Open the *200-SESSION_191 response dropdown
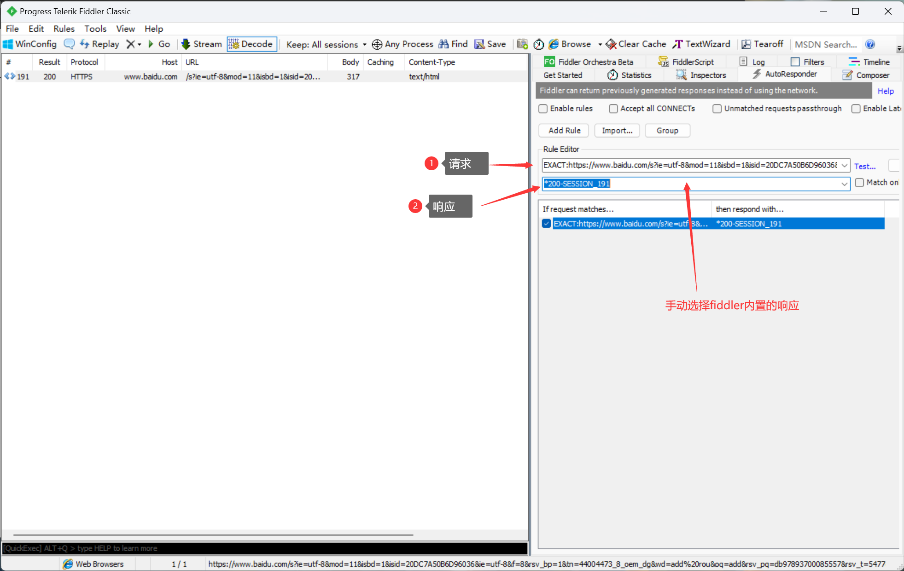The width and height of the screenshot is (904, 571). [x=844, y=184]
